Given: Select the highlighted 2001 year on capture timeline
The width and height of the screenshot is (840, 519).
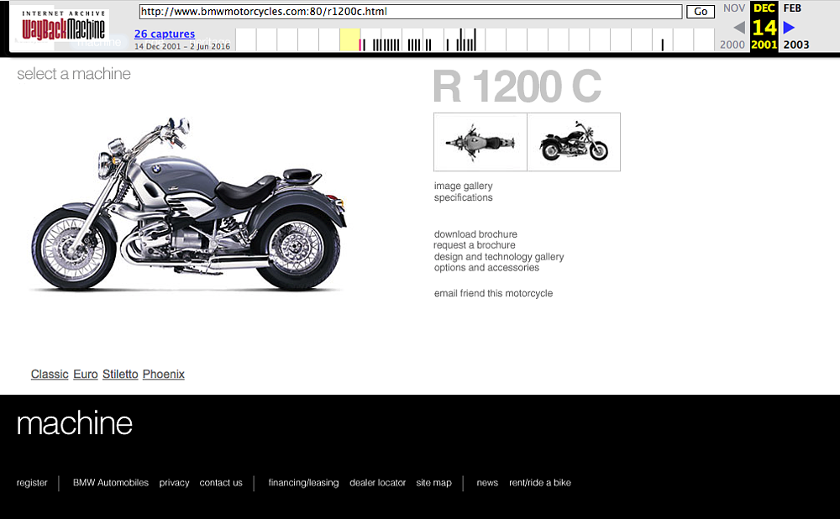Looking at the screenshot, I should tap(349, 39).
